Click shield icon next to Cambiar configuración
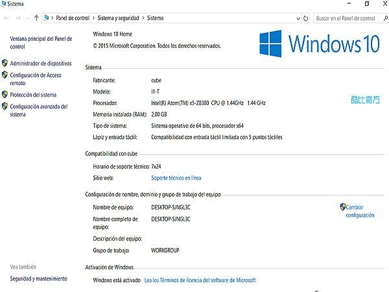389x292 pixels. pos(343,207)
